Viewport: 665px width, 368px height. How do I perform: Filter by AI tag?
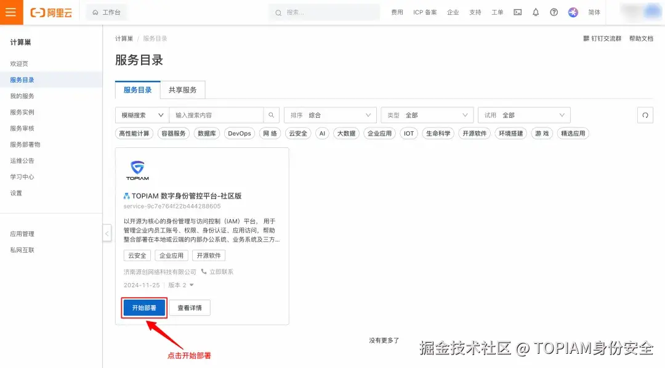point(322,133)
